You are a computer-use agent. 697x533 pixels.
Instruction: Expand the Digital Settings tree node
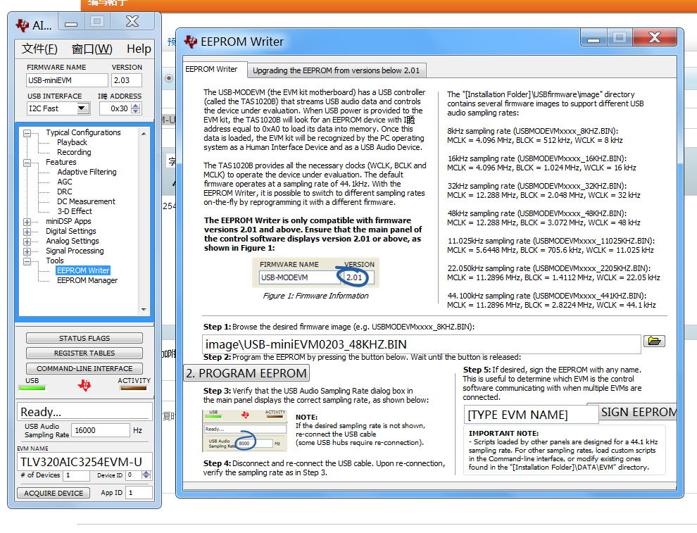pyautogui.click(x=27, y=232)
